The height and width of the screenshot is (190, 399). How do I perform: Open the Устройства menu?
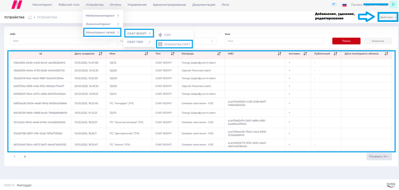(x=95, y=4)
